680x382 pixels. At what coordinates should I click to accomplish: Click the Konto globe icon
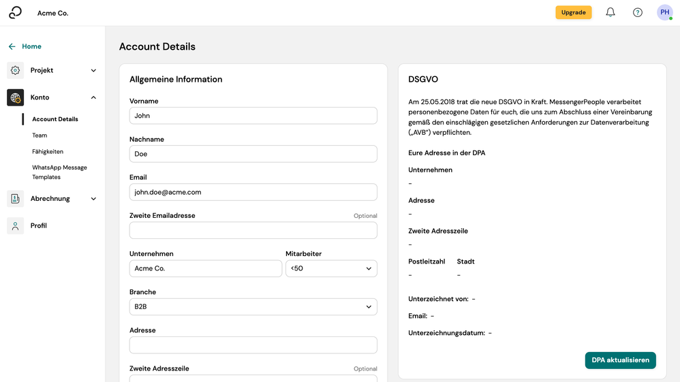tap(16, 97)
